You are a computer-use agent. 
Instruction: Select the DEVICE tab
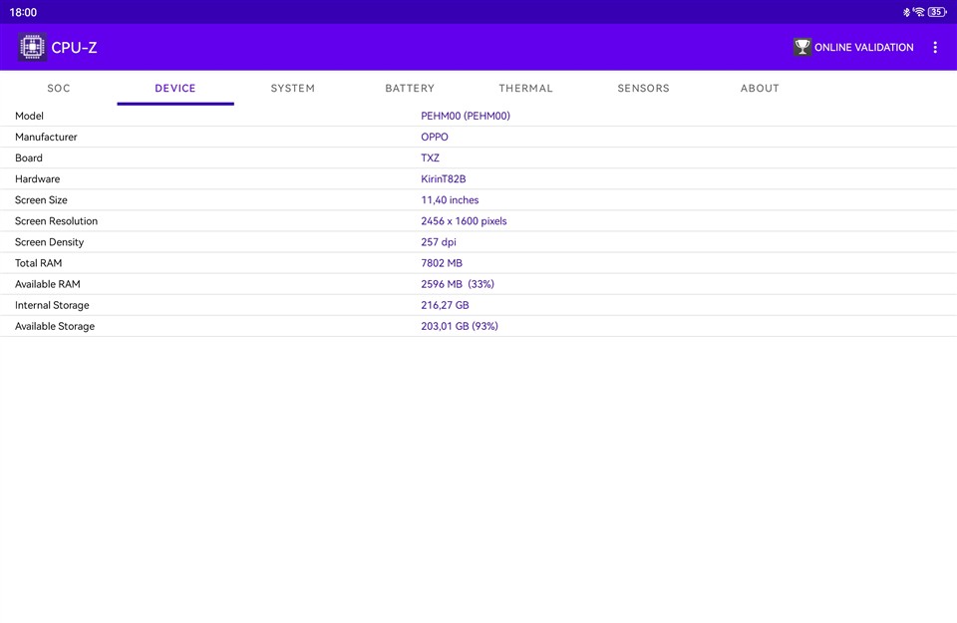point(175,88)
